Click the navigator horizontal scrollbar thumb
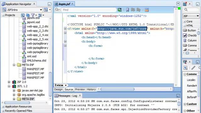Image resolution: width=201 pixels, height=113 pixels. coord(17,103)
